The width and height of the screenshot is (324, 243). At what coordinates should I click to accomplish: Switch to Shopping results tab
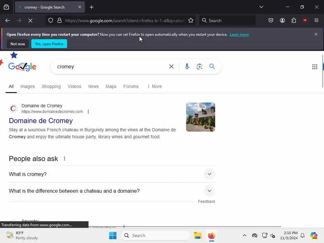click(51, 86)
